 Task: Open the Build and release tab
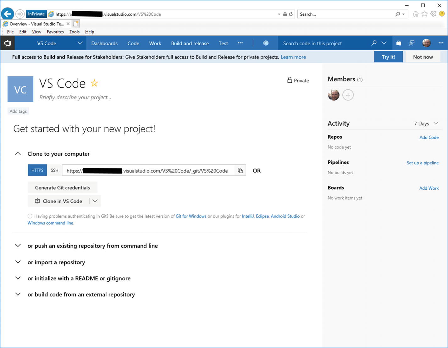(x=190, y=43)
